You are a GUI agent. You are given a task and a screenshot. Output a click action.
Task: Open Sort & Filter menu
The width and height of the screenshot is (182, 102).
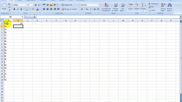pyautogui.click(x=163, y=7)
